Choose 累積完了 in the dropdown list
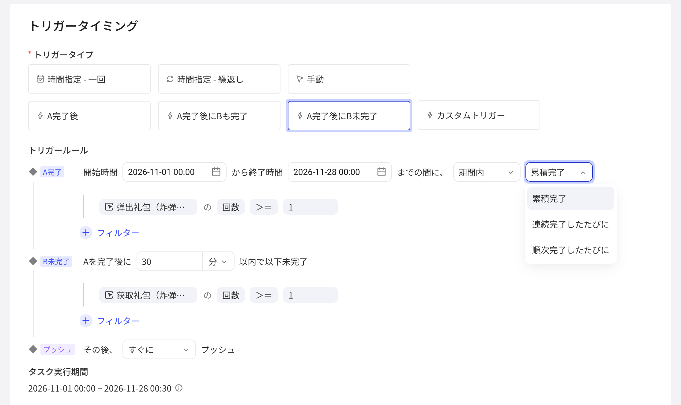This screenshot has height=405, width=681. (x=571, y=199)
